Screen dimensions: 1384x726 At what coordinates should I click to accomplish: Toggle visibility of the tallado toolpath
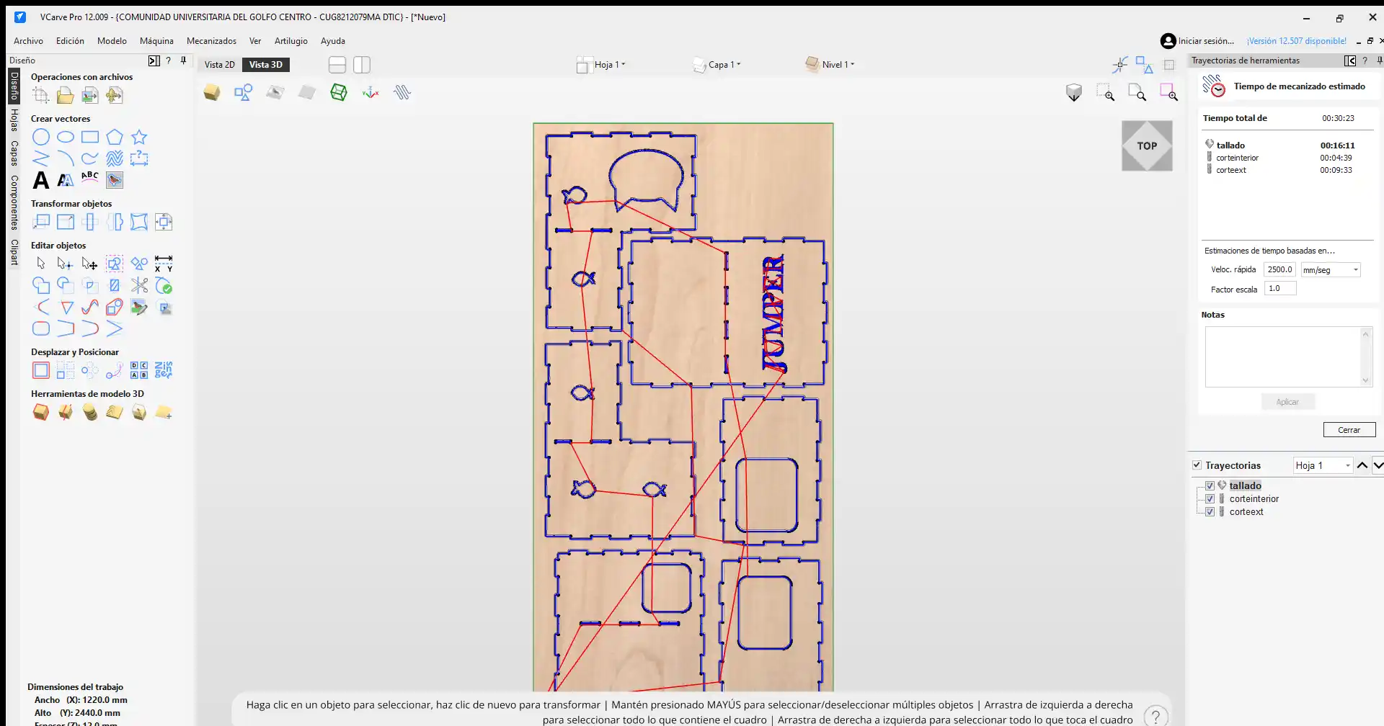(1210, 485)
